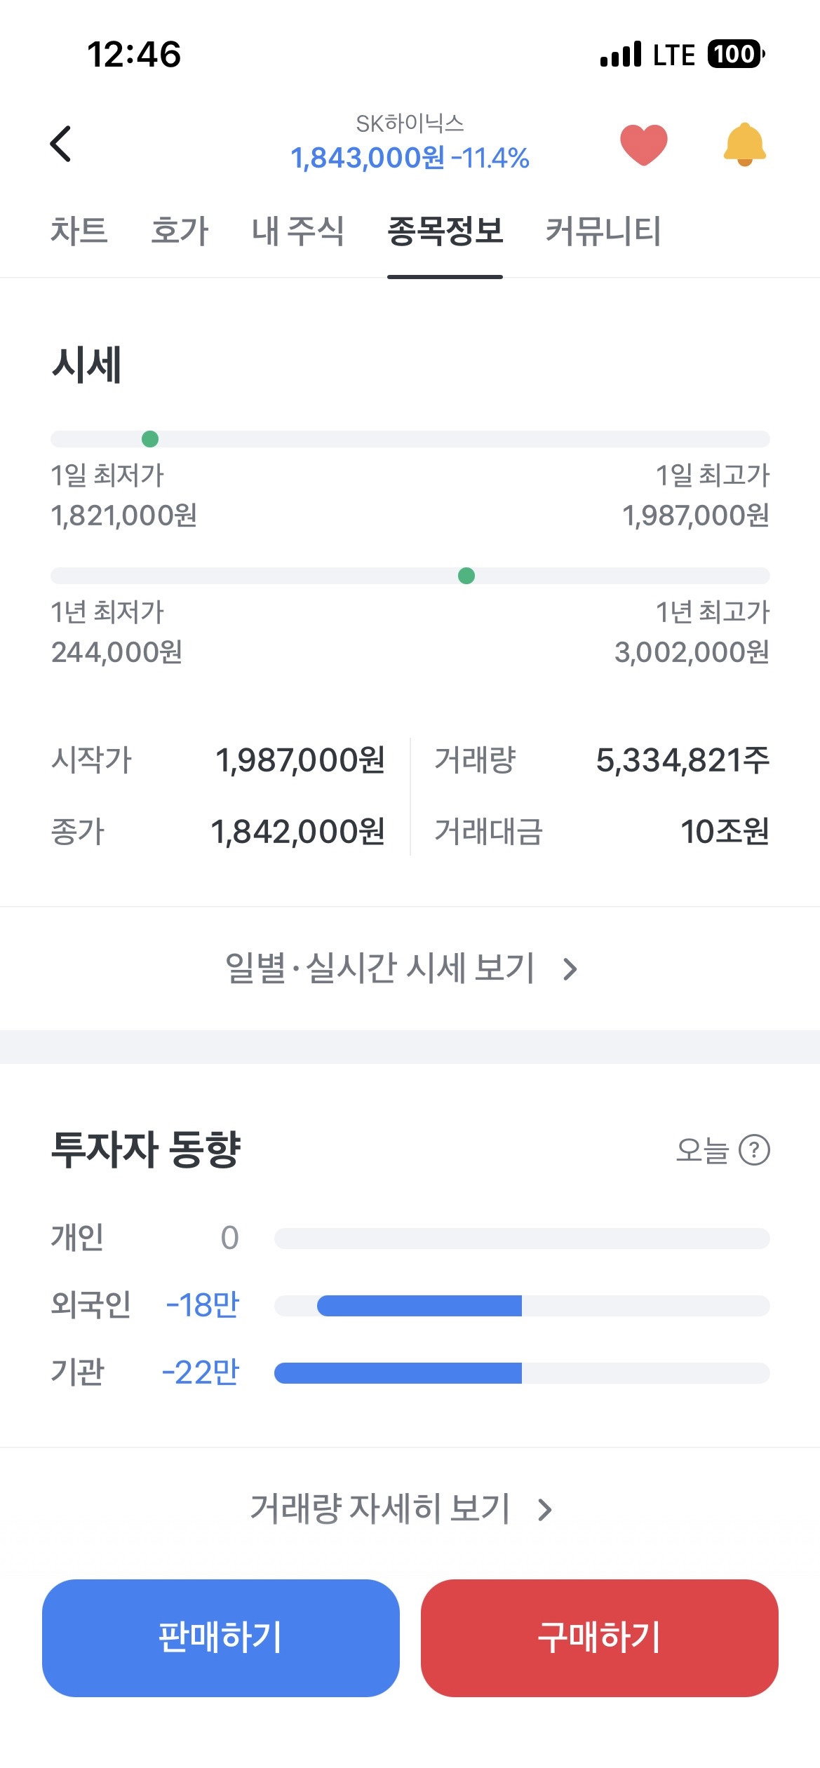Go to the 커뮤니티 tab

tap(603, 231)
